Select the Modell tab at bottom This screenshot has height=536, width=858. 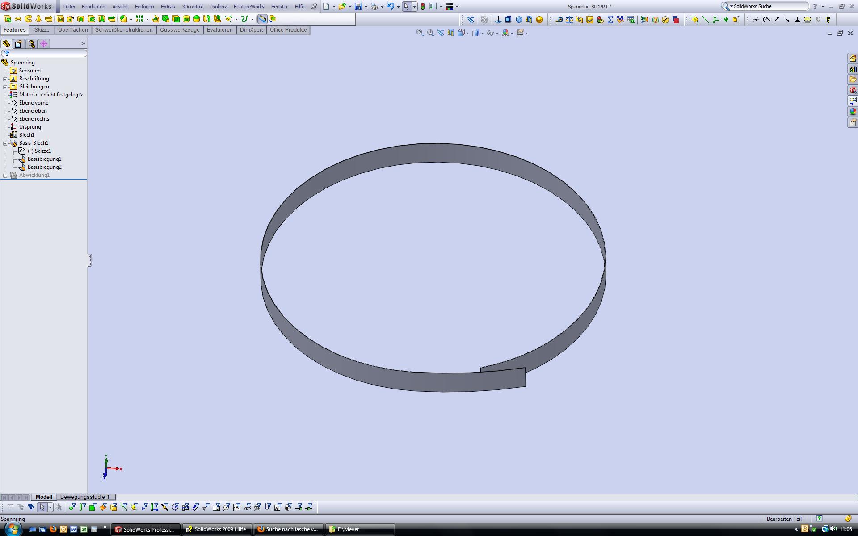44,497
